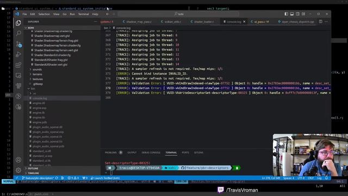Click the UTF-8 encoding status item
Screen dimensions: 348x196
301,178
